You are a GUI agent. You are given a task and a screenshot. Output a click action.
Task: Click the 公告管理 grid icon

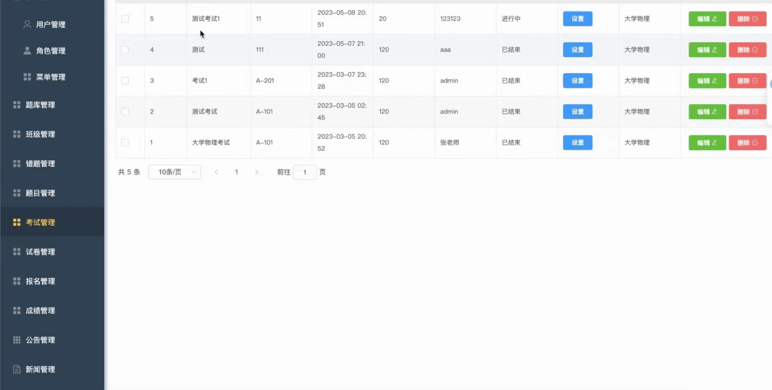click(17, 340)
